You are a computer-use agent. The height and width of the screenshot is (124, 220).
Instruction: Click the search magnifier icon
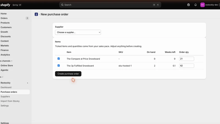(62, 5)
